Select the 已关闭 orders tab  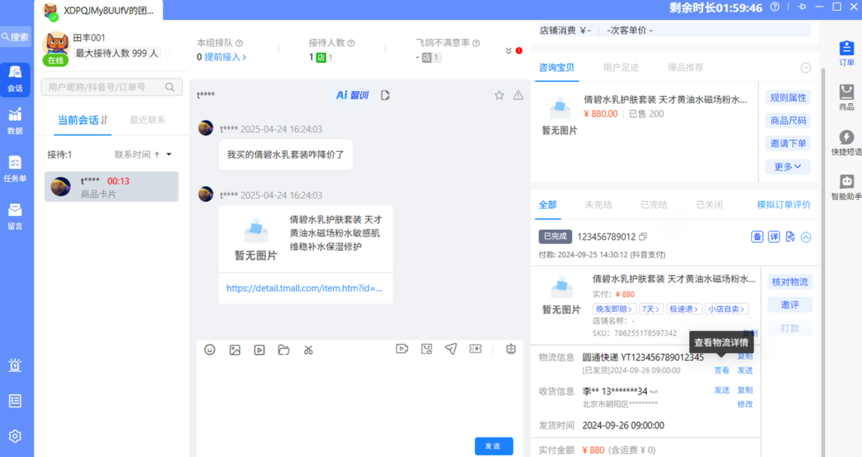[709, 205]
